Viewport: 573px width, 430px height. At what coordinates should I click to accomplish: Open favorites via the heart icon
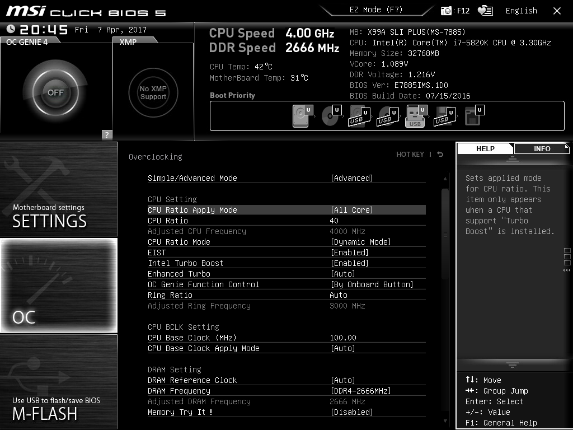(x=485, y=11)
